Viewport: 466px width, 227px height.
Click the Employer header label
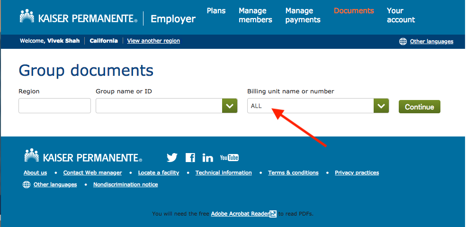point(173,19)
